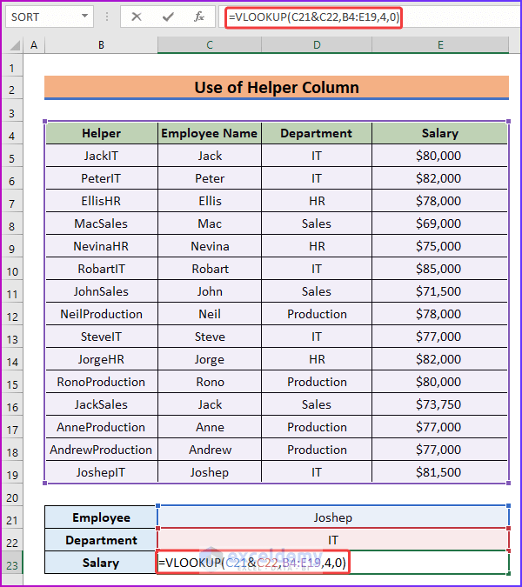Select the MacSales helper cell
522x587 pixels.
pos(102,223)
